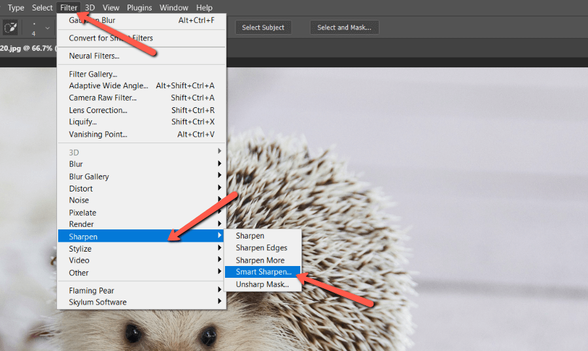
Task: Open Neural Filters
Action: coord(94,56)
